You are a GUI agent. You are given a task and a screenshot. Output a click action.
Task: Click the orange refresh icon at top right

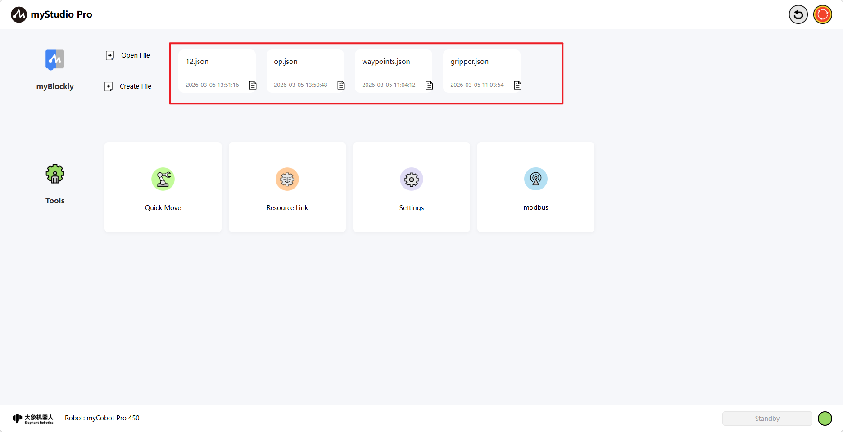click(x=823, y=14)
